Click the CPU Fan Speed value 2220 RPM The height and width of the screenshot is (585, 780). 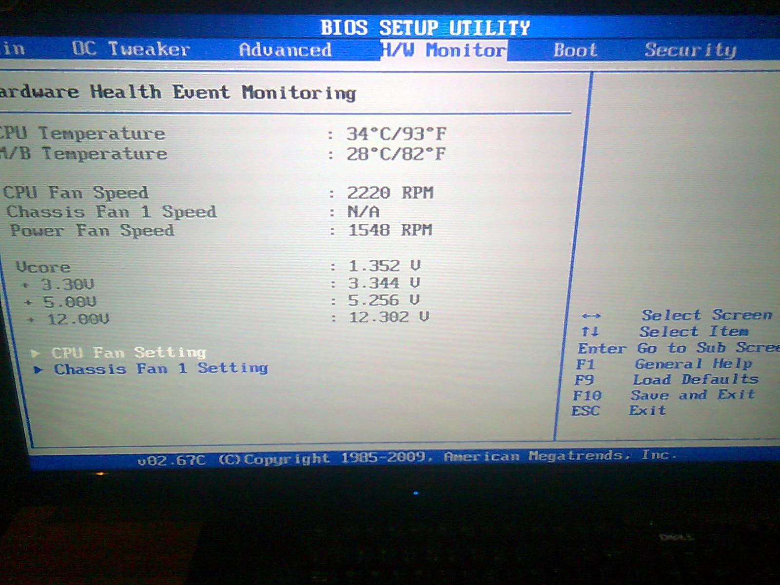[x=390, y=193]
